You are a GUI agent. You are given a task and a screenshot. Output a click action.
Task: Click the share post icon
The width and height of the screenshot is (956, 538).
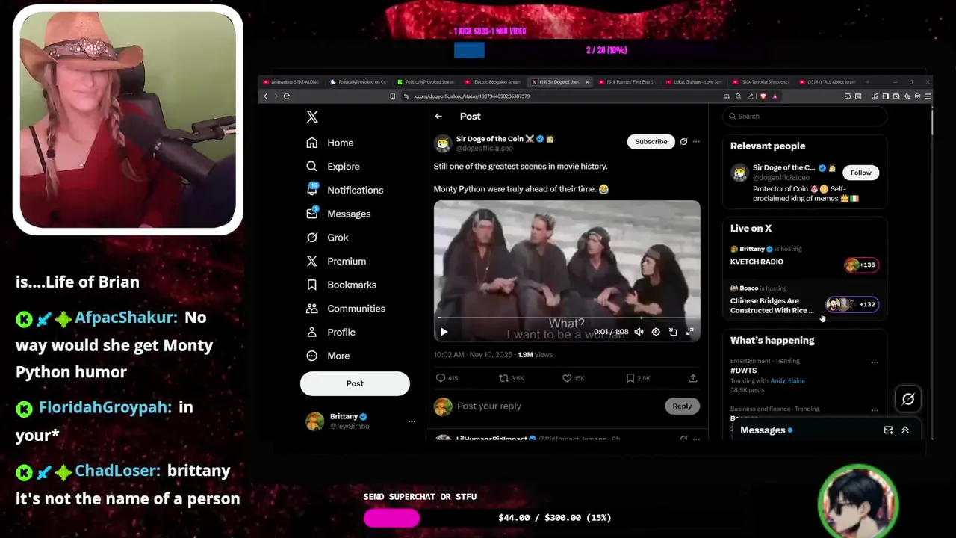pos(693,378)
